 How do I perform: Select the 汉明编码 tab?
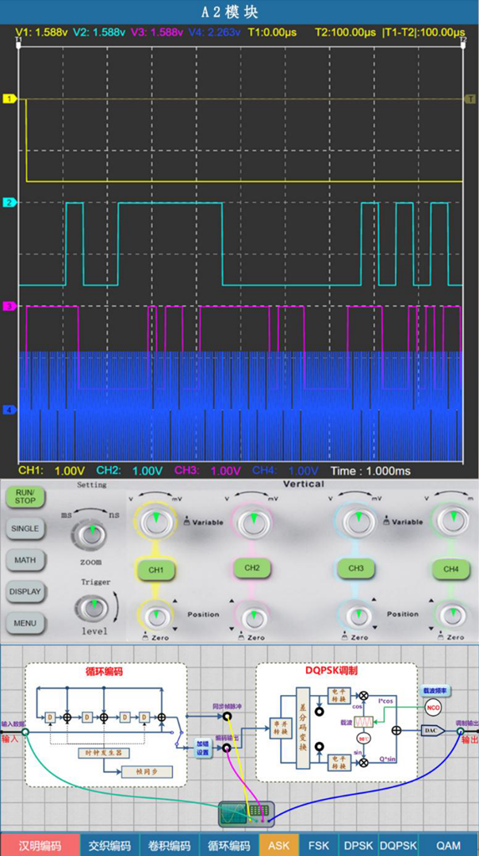pos(40,845)
